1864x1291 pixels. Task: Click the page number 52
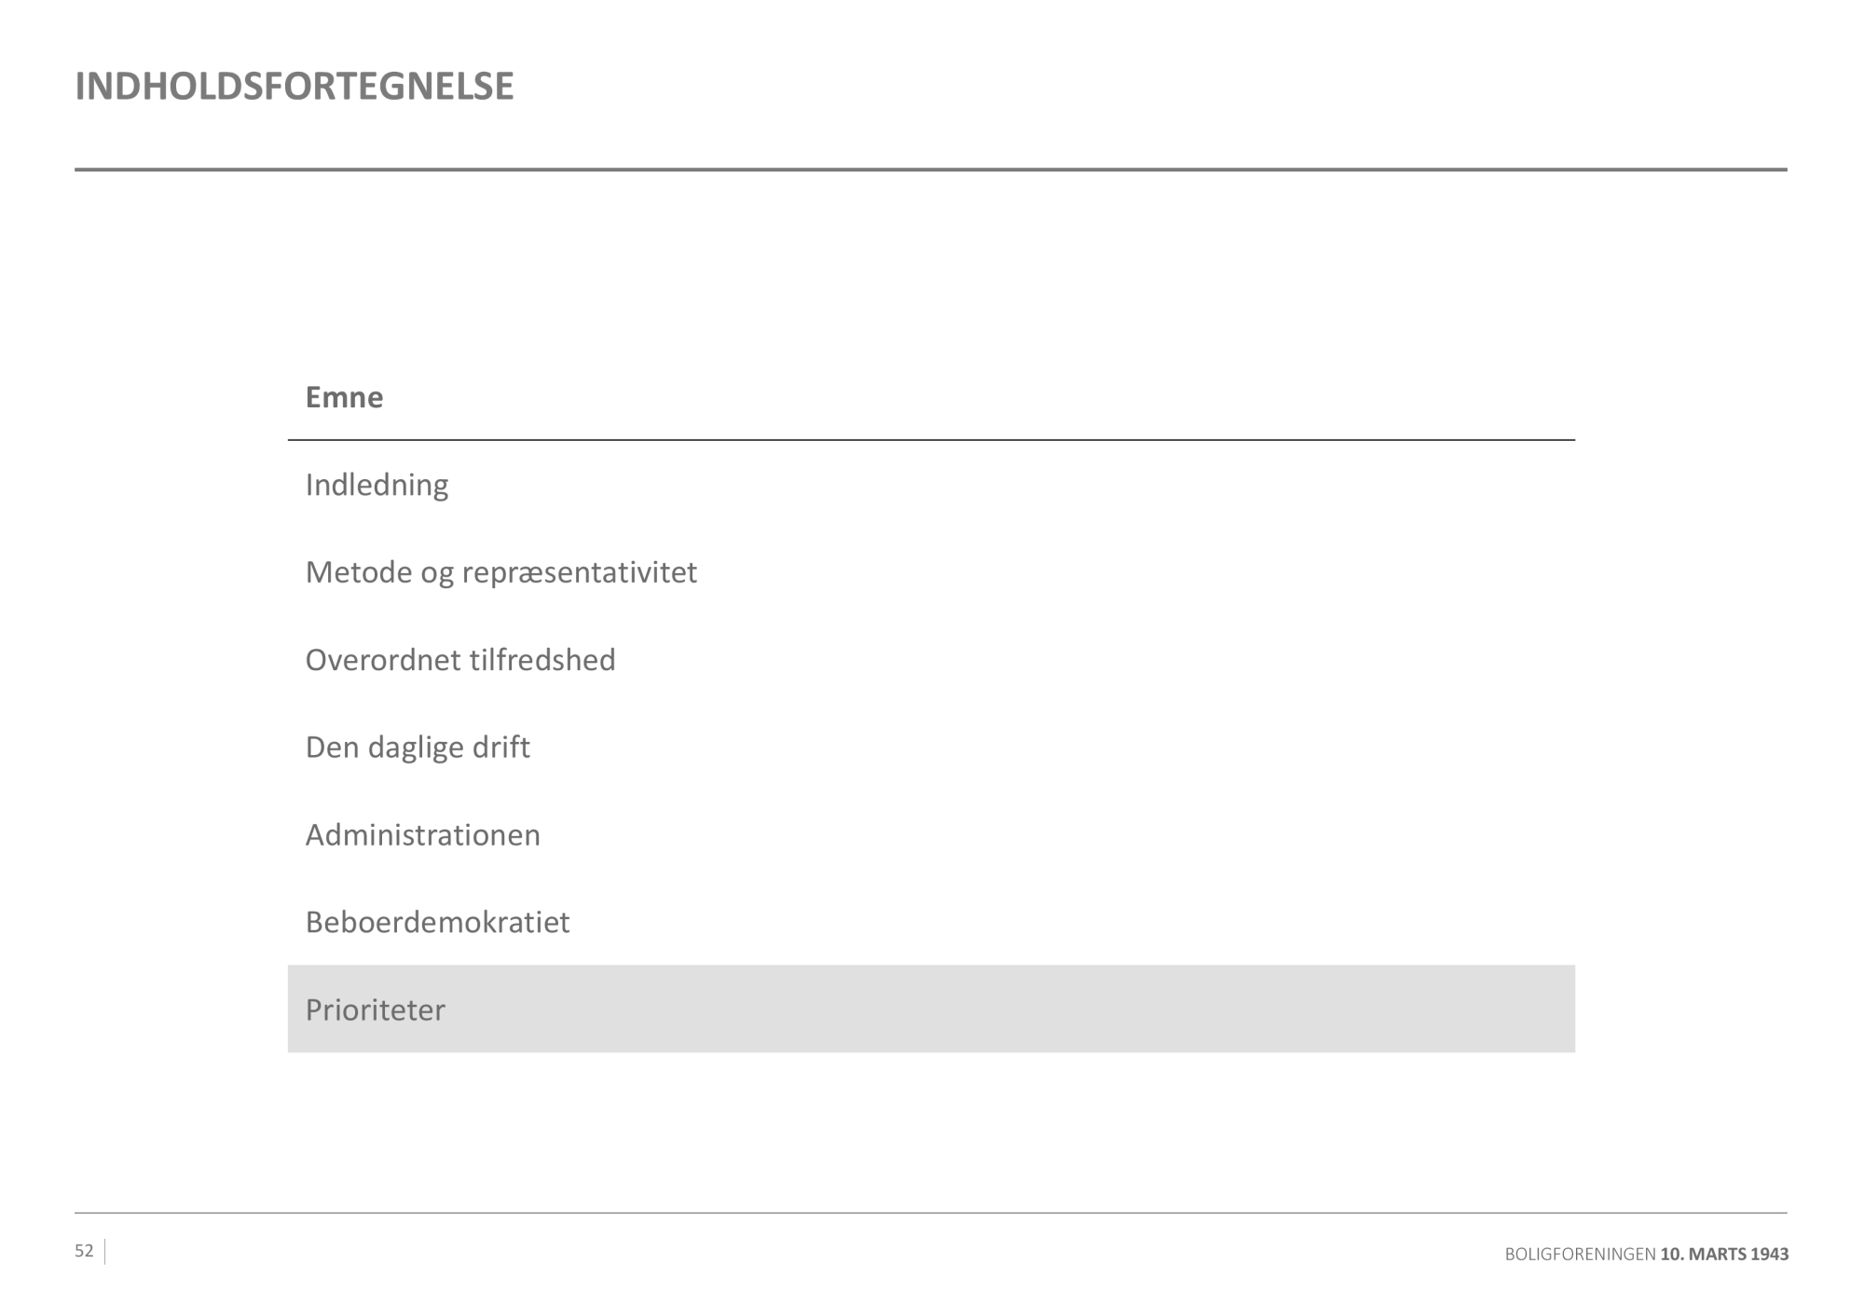coord(84,1251)
